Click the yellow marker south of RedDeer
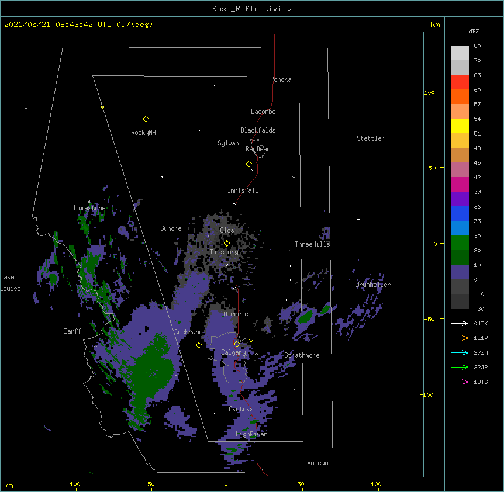Viewport: 504px width, 492px height. (x=248, y=164)
